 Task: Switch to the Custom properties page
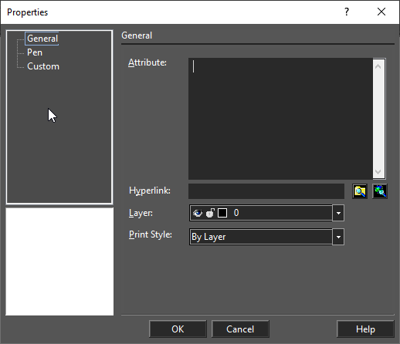click(43, 66)
